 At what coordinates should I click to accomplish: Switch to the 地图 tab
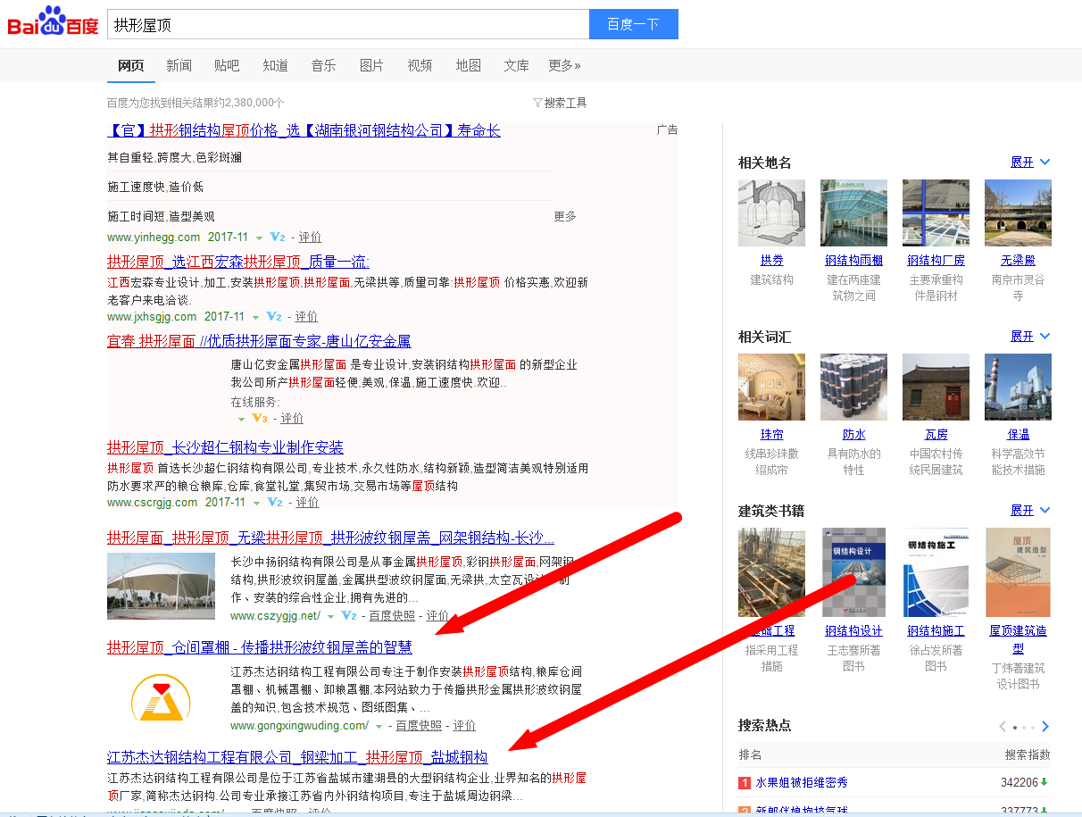point(468,65)
